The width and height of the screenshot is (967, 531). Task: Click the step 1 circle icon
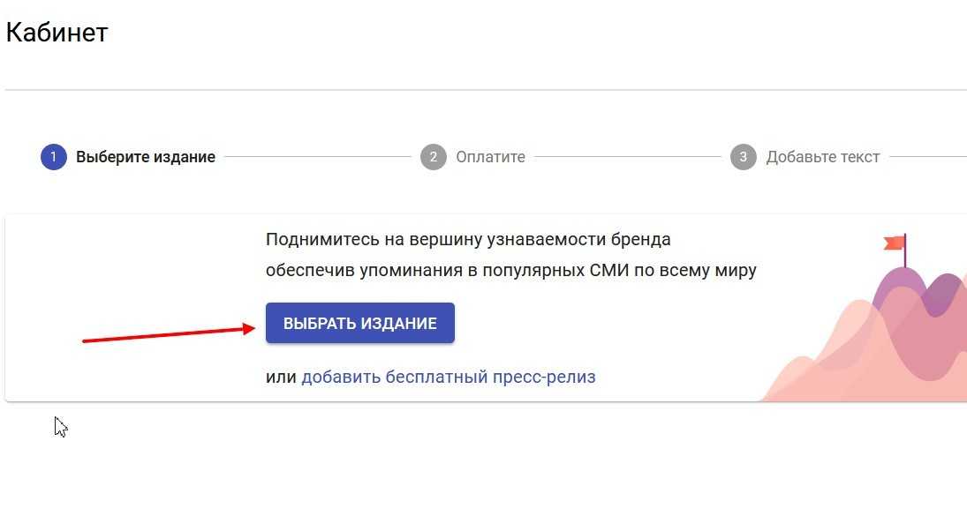53,157
